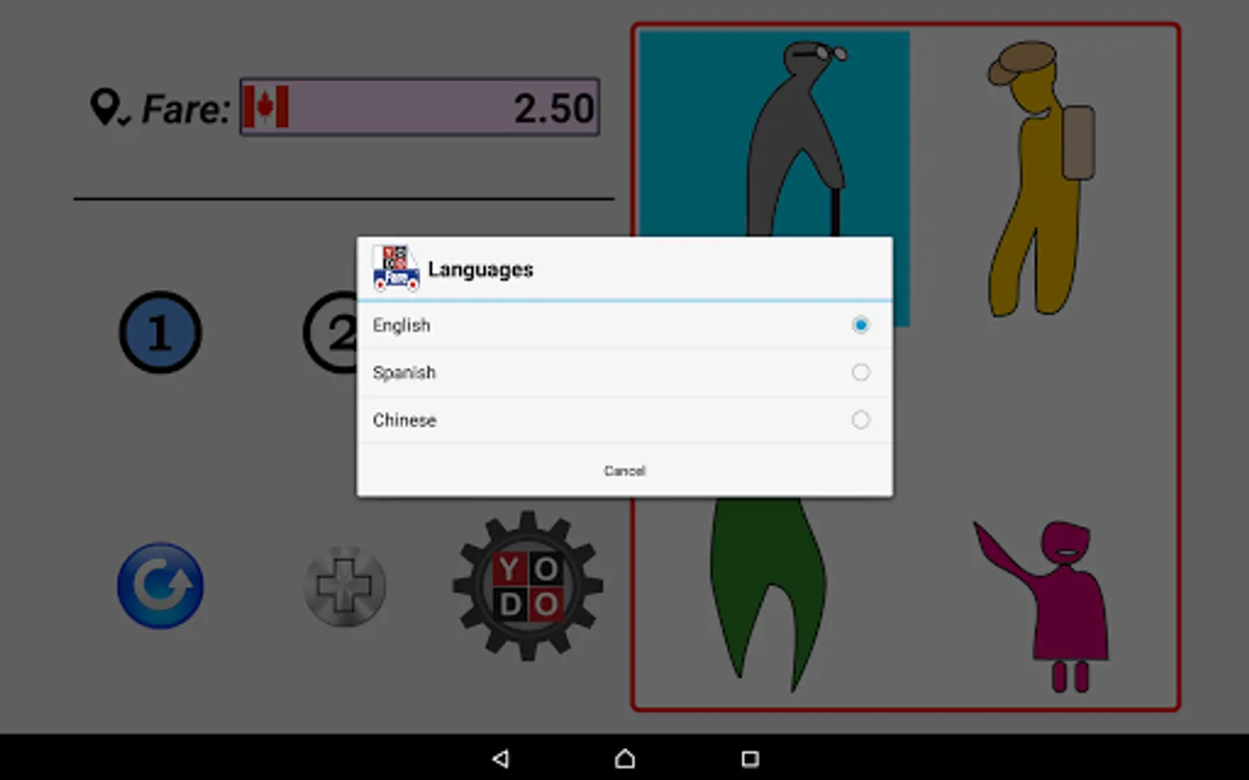Tap the Android recent apps button
Image resolution: width=1249 pixels, height=780 pixels.
(x=750, y=759)
